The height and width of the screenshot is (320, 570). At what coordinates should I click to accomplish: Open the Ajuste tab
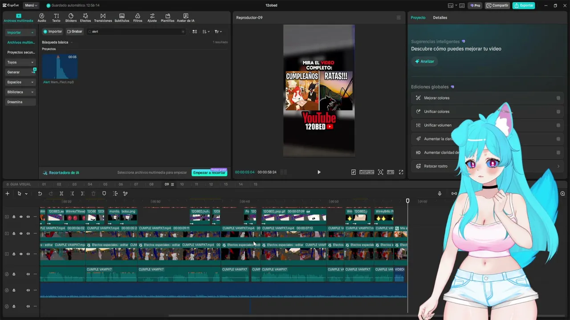pos(152,18)
